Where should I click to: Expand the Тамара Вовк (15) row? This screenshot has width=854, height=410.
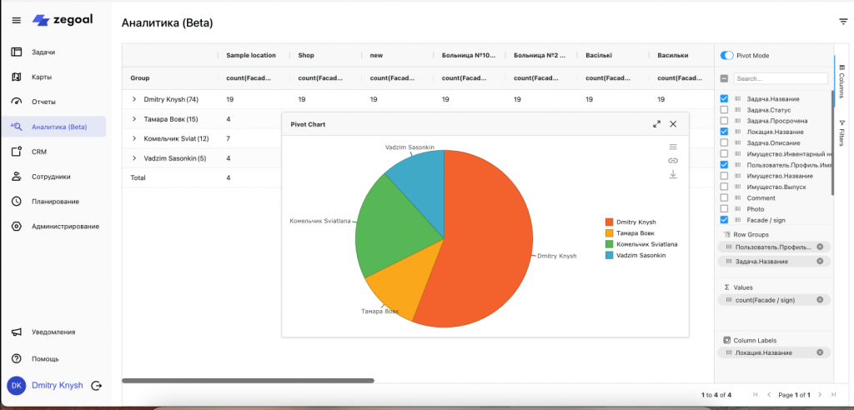[x=134, y=119]
